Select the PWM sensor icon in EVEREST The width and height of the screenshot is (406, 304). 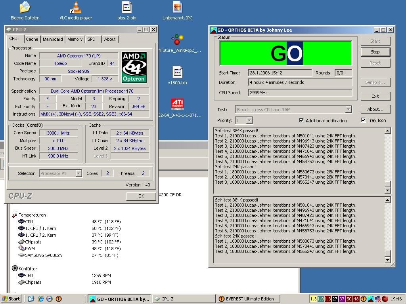coord(21,249)
